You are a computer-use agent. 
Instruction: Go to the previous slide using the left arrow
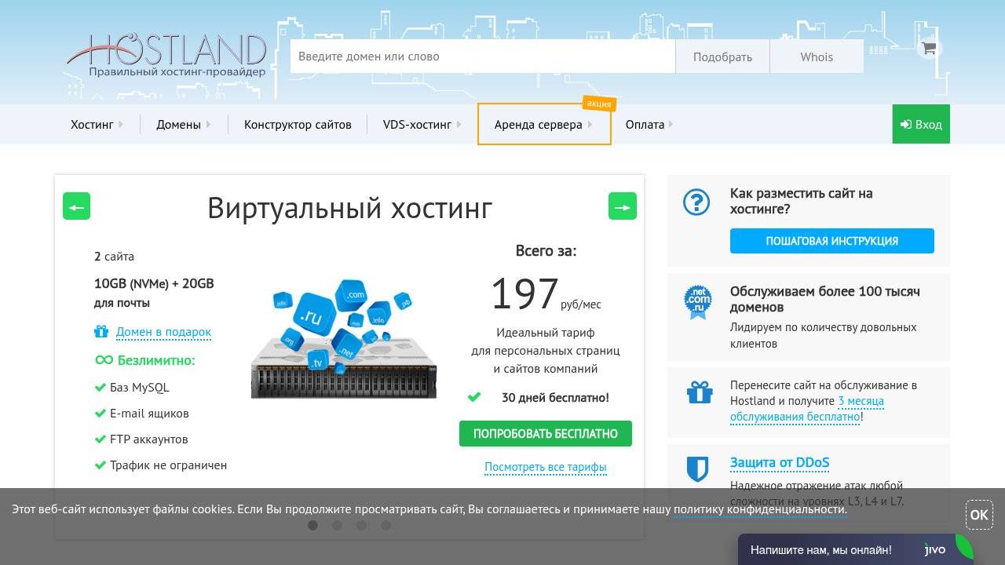coord(77,206)
